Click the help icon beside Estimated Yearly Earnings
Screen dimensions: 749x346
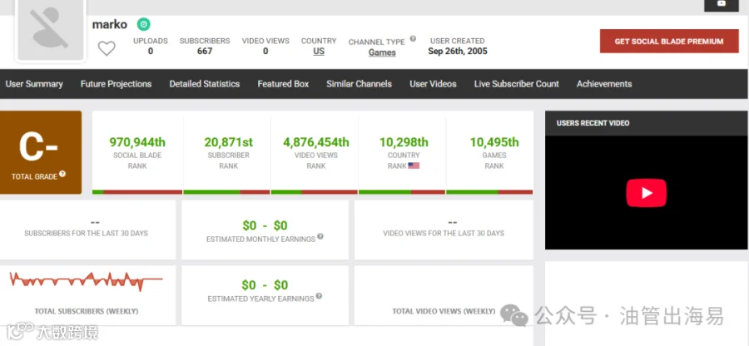319,296
